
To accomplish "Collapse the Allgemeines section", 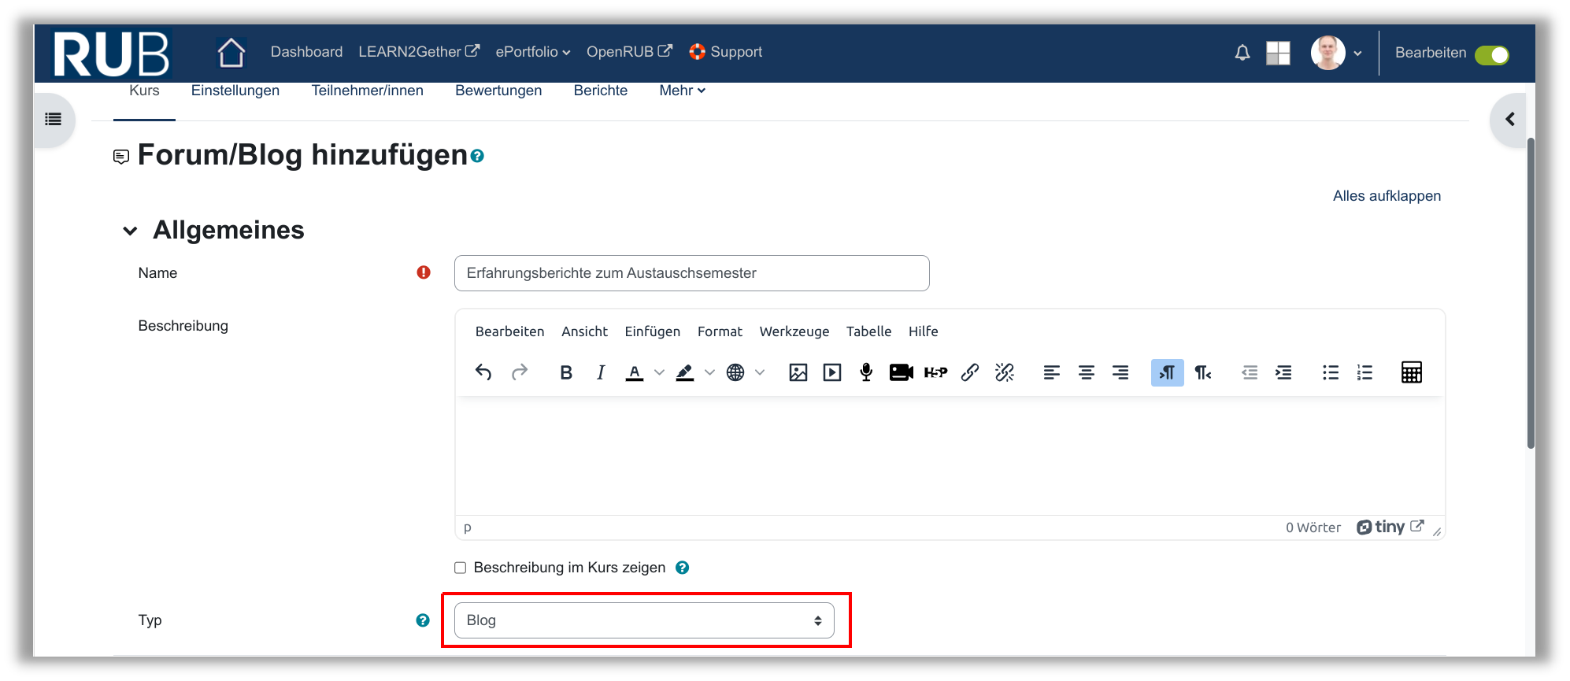I will click(131, 231).
